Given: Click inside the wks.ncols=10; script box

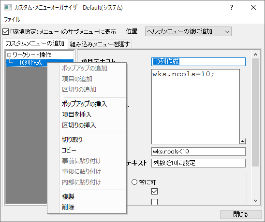Looking at the screenshot, I should coord(195,107).
